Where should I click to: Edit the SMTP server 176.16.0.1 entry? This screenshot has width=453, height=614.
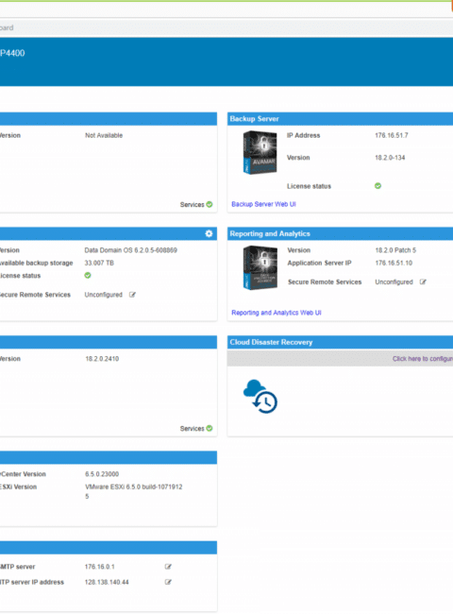(x=168, y=567)
